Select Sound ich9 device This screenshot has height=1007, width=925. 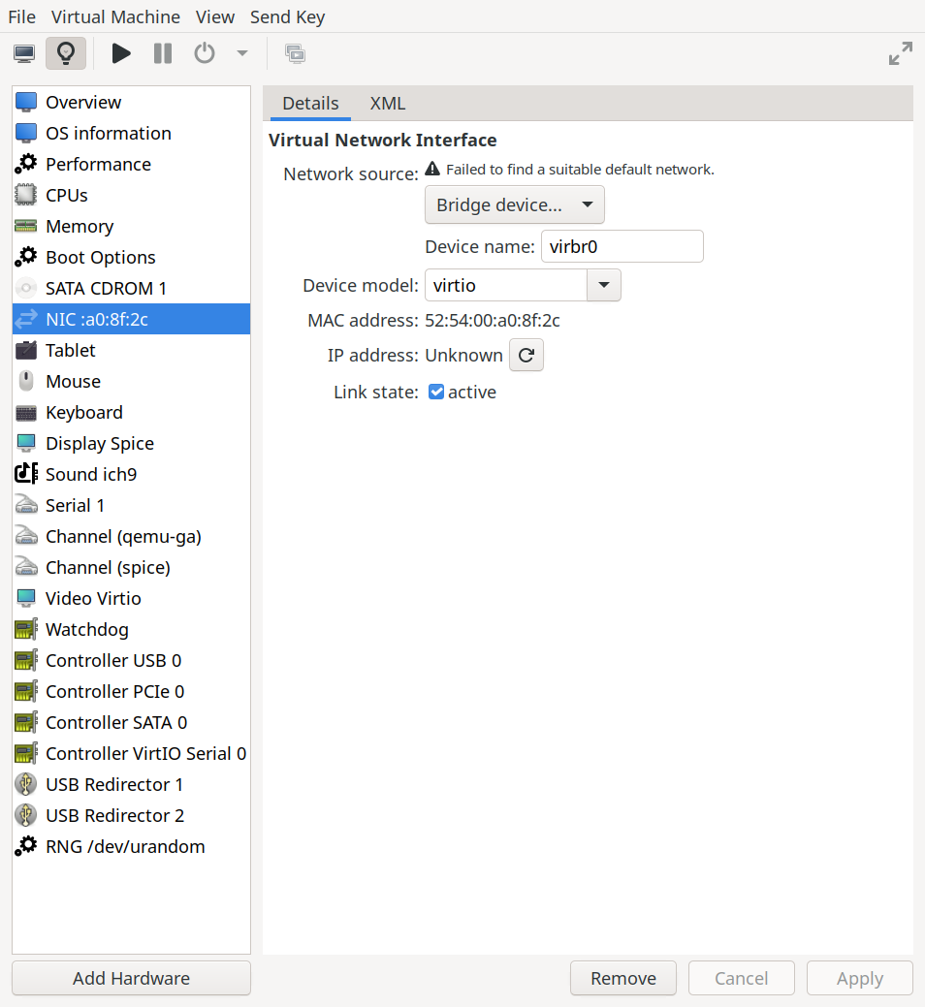tap(131, 474)
